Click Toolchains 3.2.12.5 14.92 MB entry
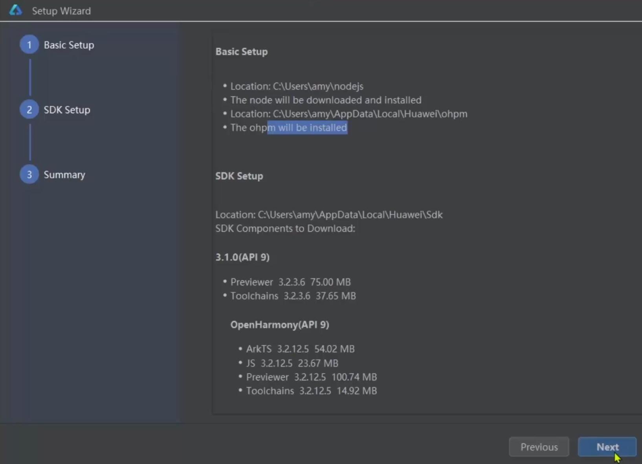This screenshot has height=464, width=642. tap(312, 391)
